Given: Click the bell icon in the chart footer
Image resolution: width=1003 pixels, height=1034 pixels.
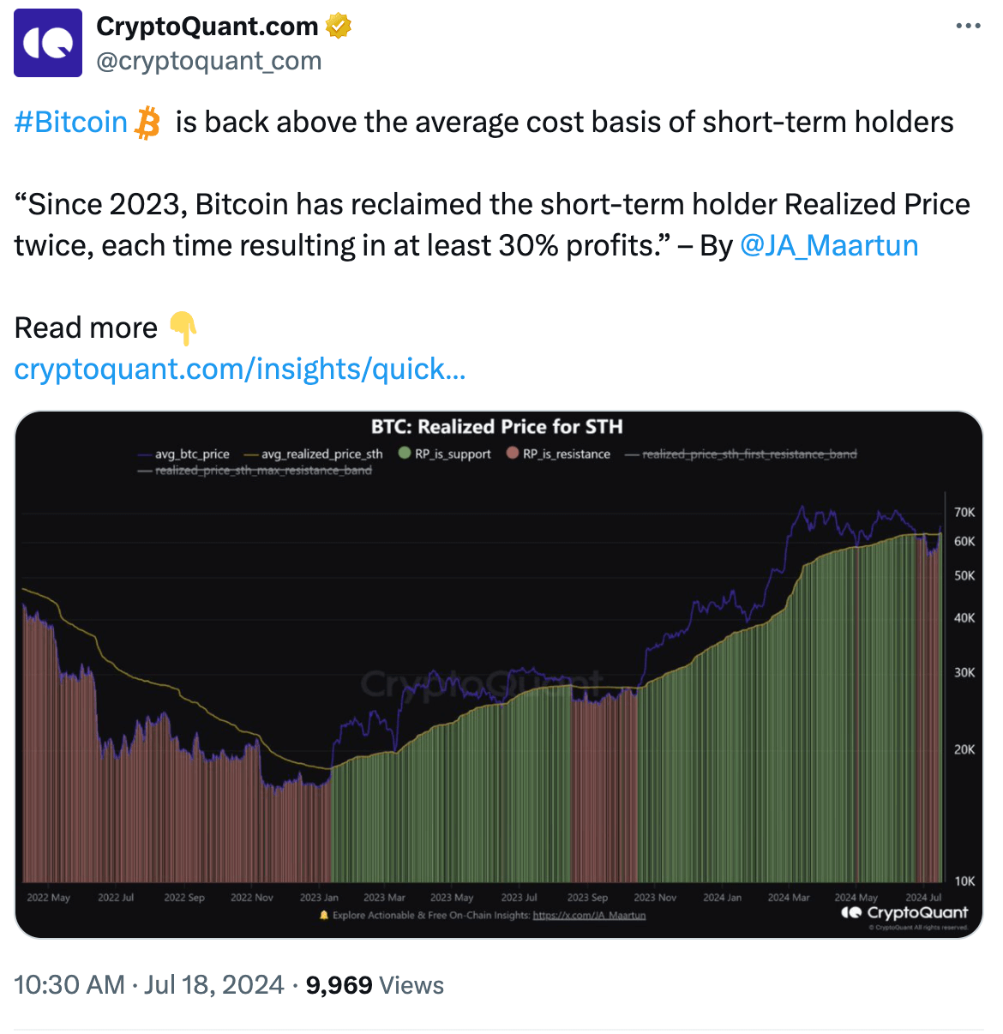Looking at the screenshot, I should pyautogui.click(x=323, y=916).
